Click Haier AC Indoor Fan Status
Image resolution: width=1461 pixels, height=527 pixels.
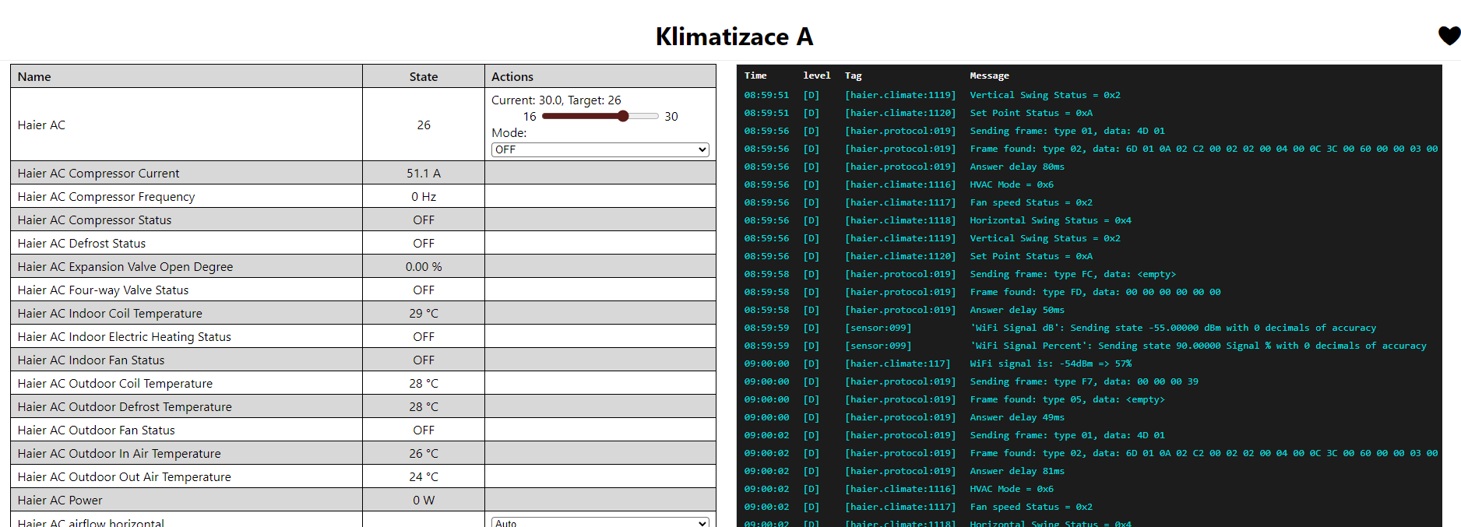(x=91, y=360)
